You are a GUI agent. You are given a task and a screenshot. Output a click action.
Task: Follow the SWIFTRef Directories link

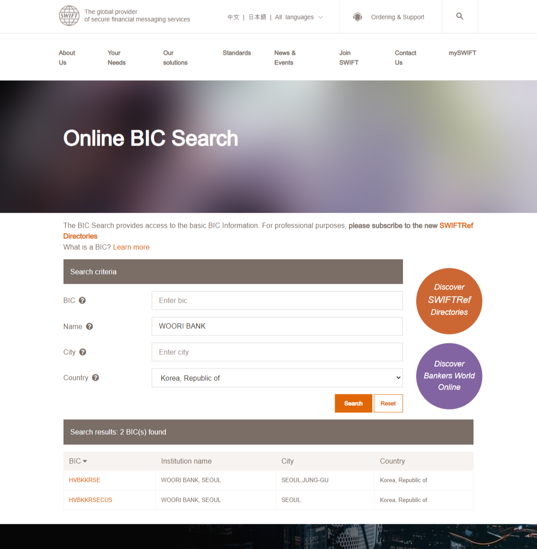point(456,226)
